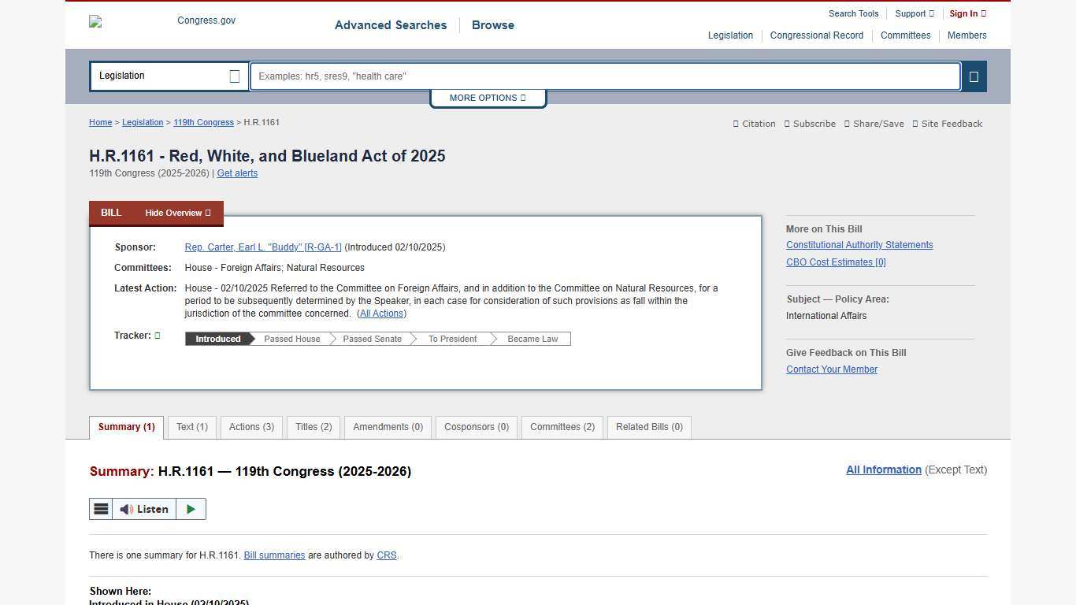Click the Site Feedback icon
This screenshot has width=1076, height=605.
coord(915,124)
